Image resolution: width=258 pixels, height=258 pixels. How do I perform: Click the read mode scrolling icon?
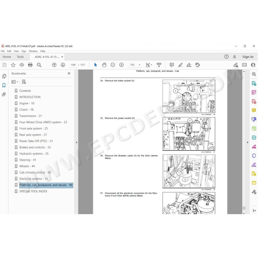click(x=159, y=65)
